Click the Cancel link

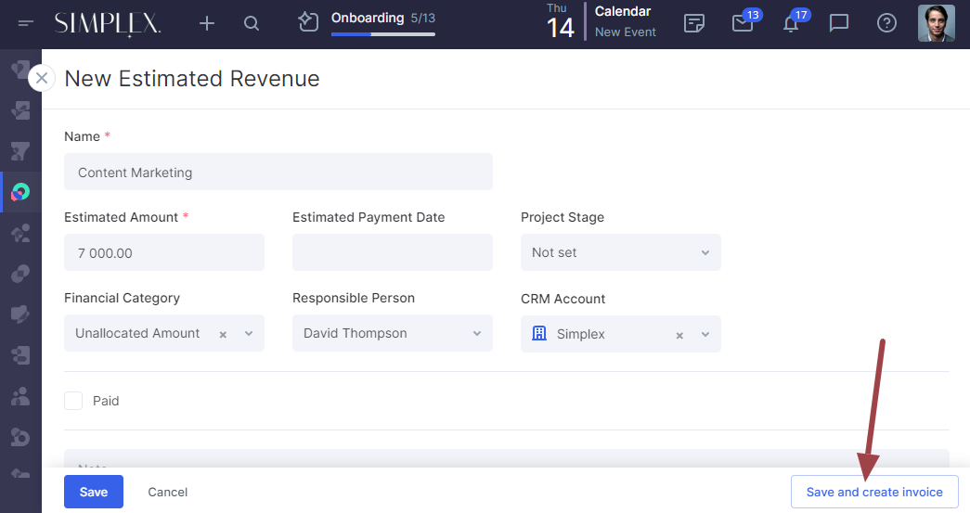[x=168, y=492]
